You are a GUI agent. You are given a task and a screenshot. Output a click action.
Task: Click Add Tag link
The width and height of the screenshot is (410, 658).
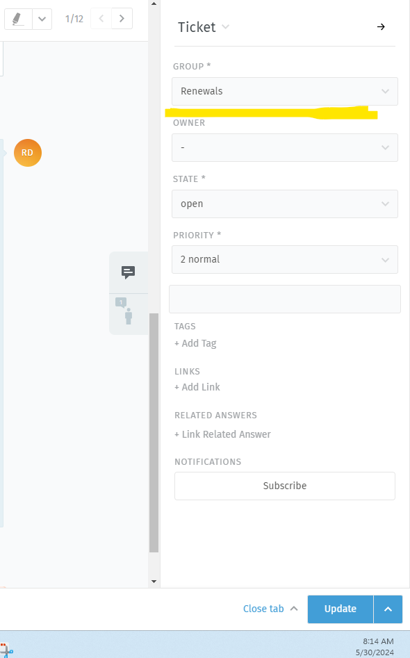[x=195, y=343]
